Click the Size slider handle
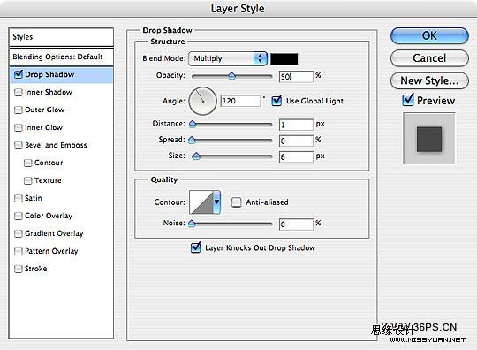 [x=196, y=156]
